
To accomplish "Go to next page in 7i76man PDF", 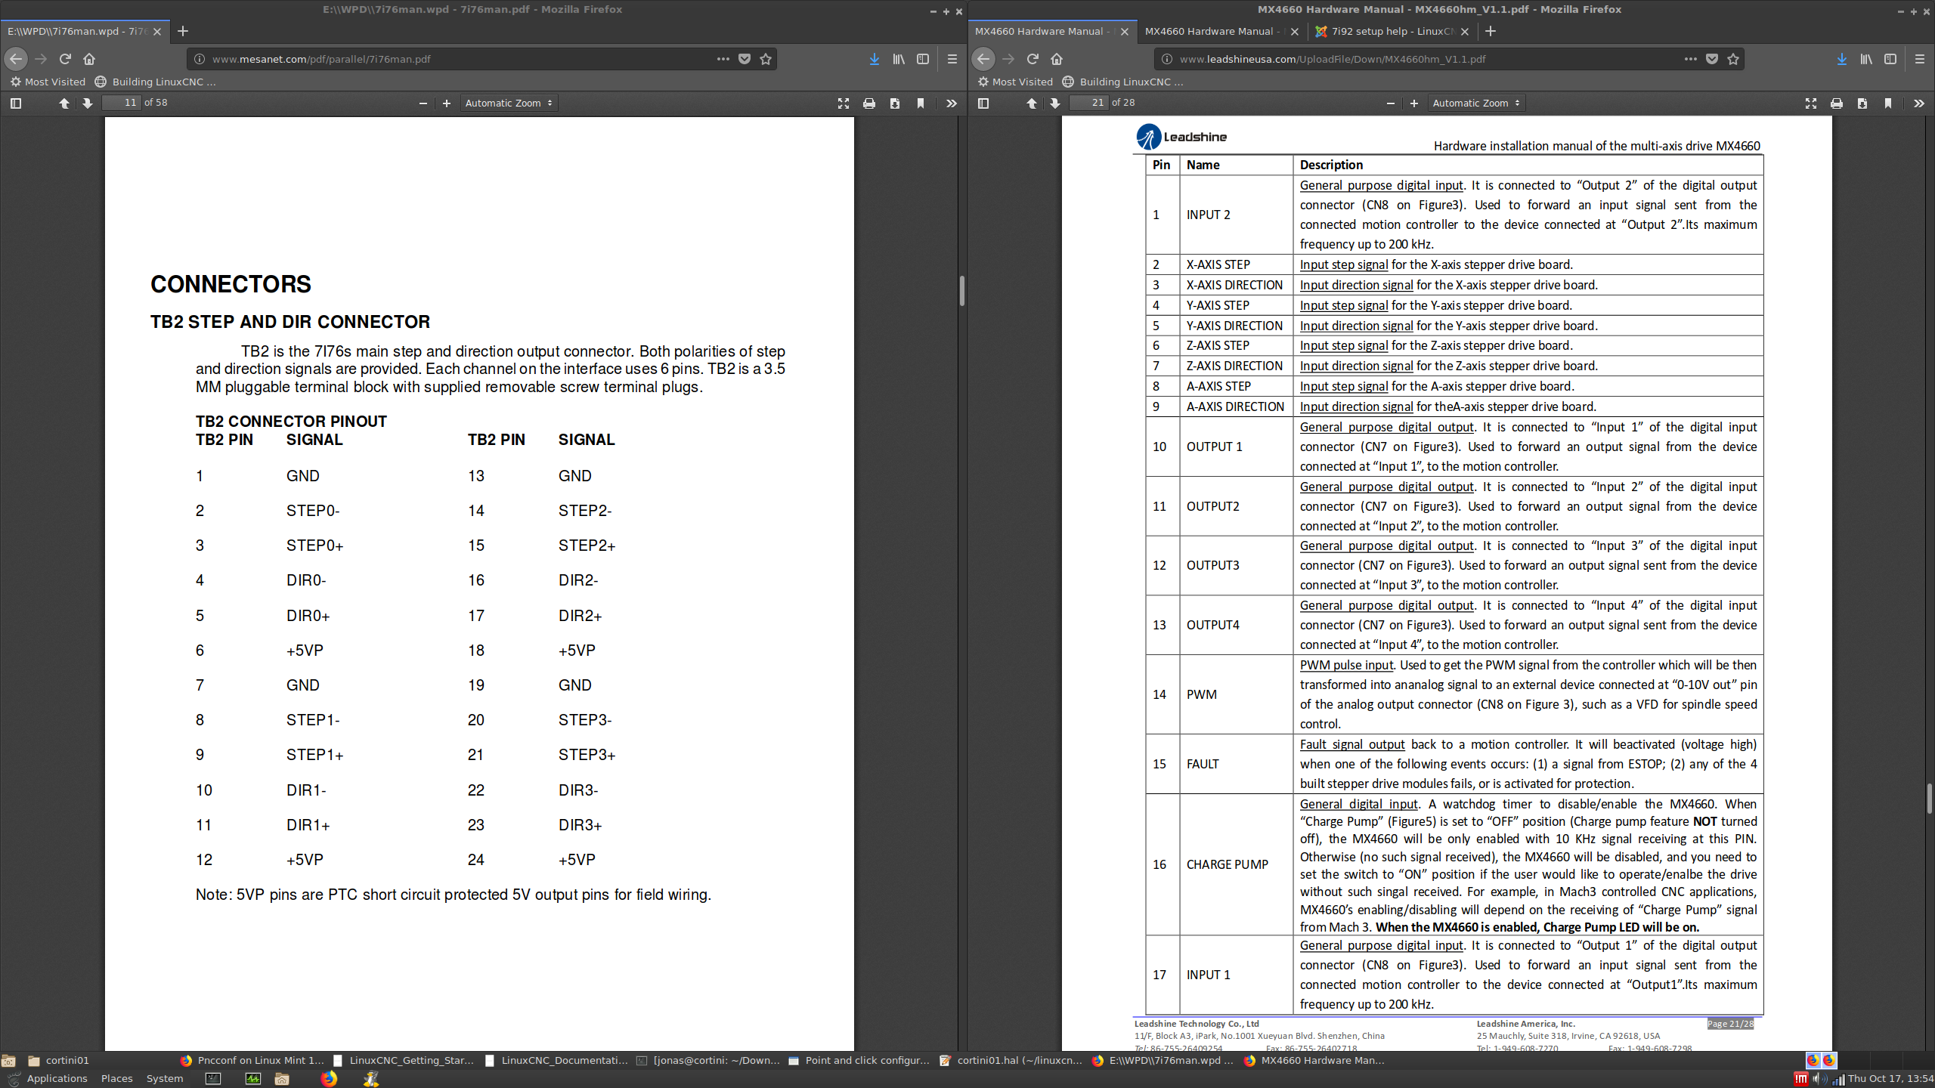I will pyautogui.click(x=88, y=103).
